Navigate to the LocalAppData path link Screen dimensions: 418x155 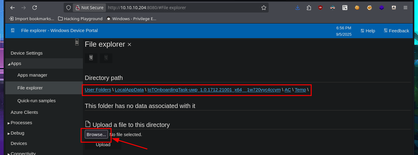tap(129, 90)
